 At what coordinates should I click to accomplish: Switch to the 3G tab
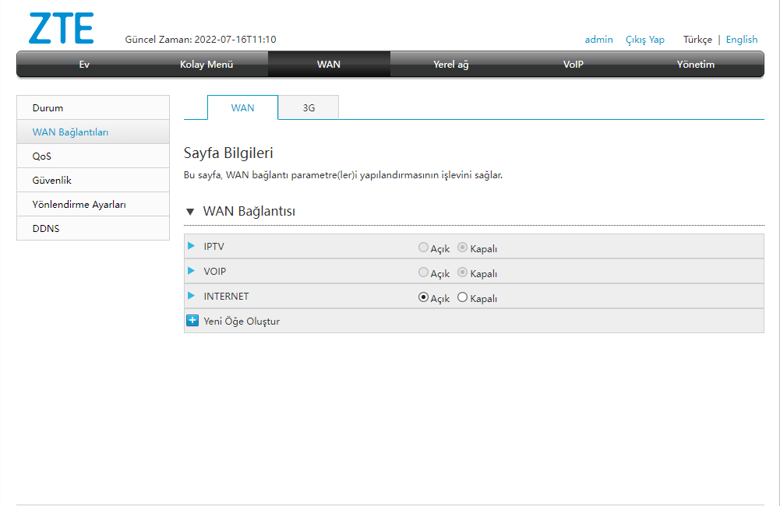[309, 108]
